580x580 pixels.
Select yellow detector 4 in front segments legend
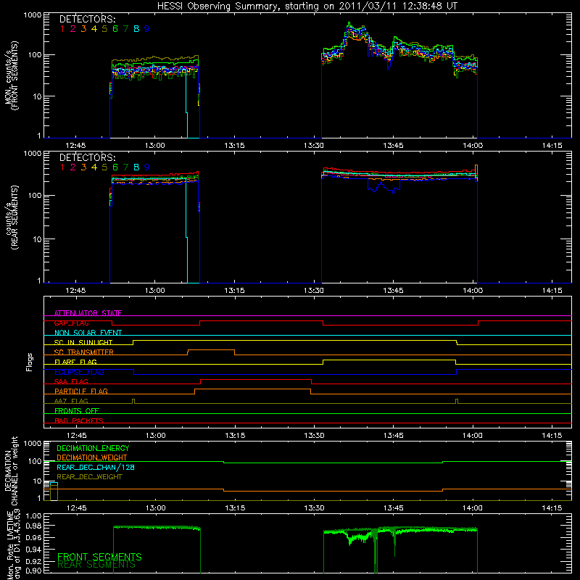[94, 29]
